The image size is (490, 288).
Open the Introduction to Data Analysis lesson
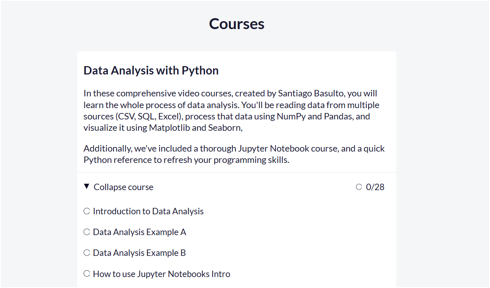point(148,211)
